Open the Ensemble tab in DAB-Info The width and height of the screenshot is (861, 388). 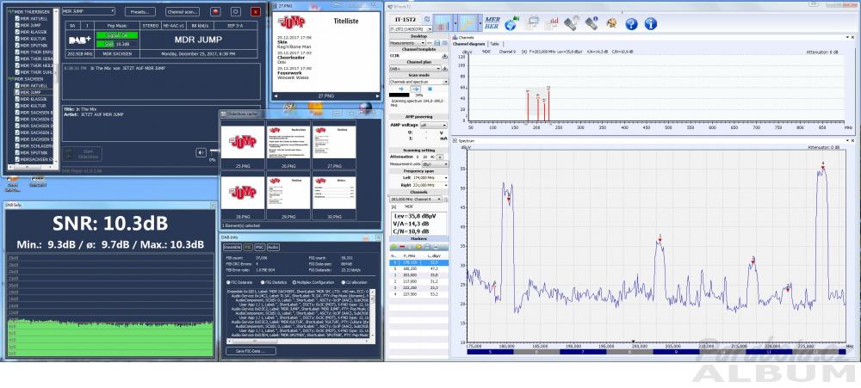[232, 248]
